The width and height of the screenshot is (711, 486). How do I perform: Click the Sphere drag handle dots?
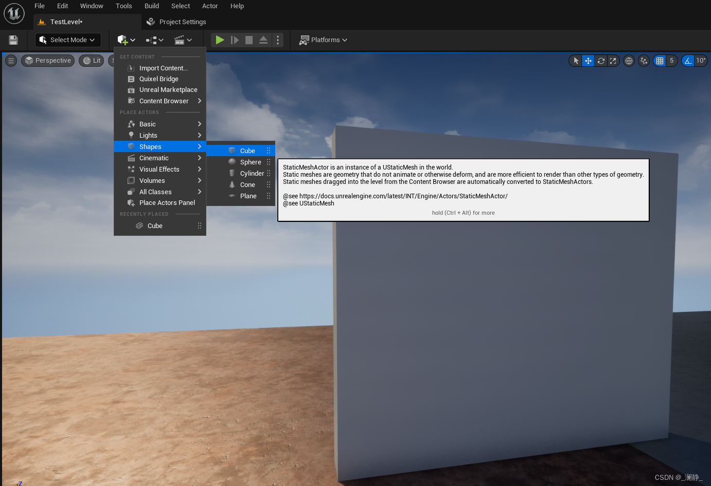tap(269, 162)
